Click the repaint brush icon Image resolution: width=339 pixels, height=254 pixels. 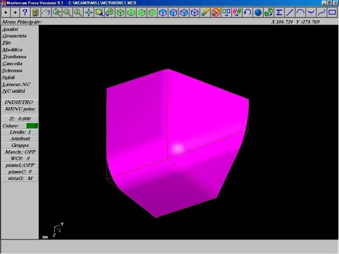(x=99, y=12)
